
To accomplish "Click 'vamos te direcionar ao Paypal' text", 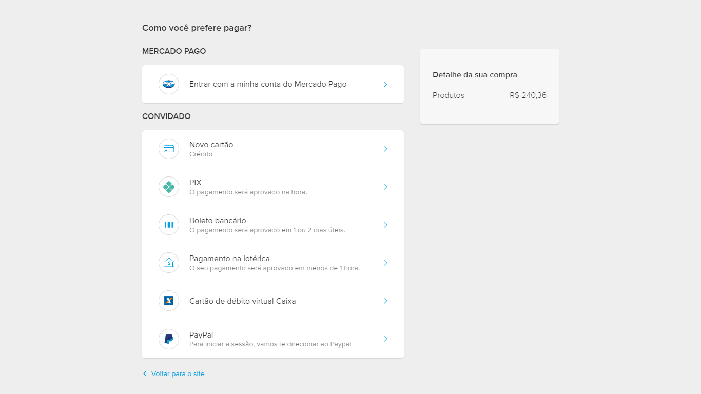I will [x=304, y=344].
